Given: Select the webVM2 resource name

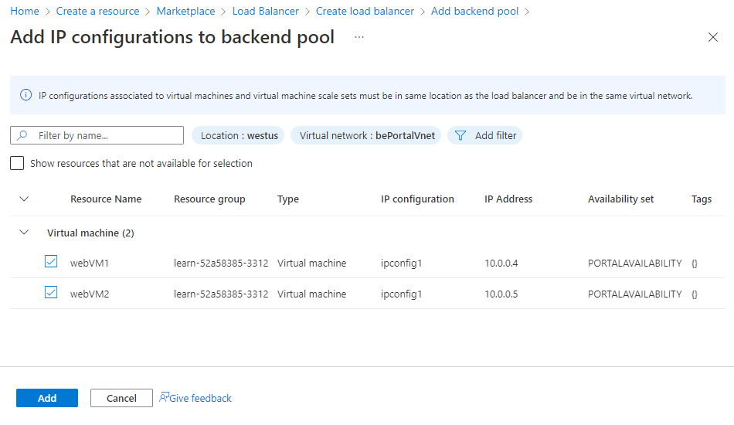Looking at the screenshot, I should [x=90, y=294].
